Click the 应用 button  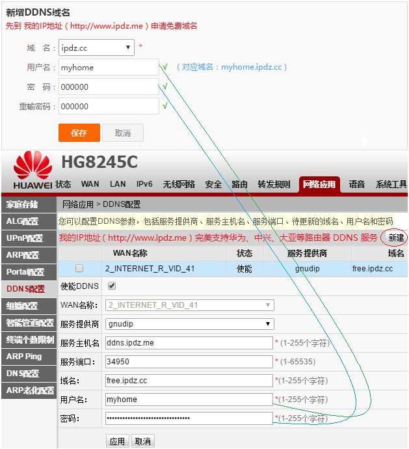click(117, 441)
